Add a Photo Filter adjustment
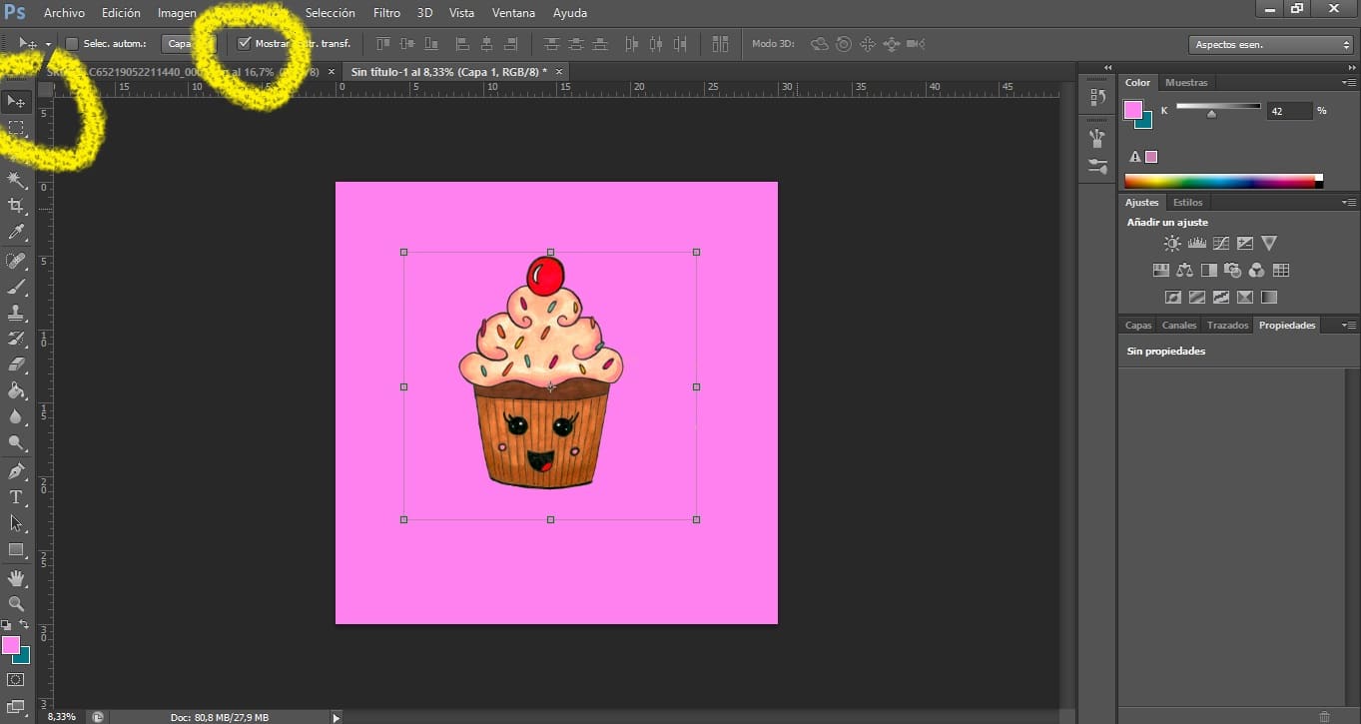This screenshot has height=724, width=1361. coord(1233,270)
